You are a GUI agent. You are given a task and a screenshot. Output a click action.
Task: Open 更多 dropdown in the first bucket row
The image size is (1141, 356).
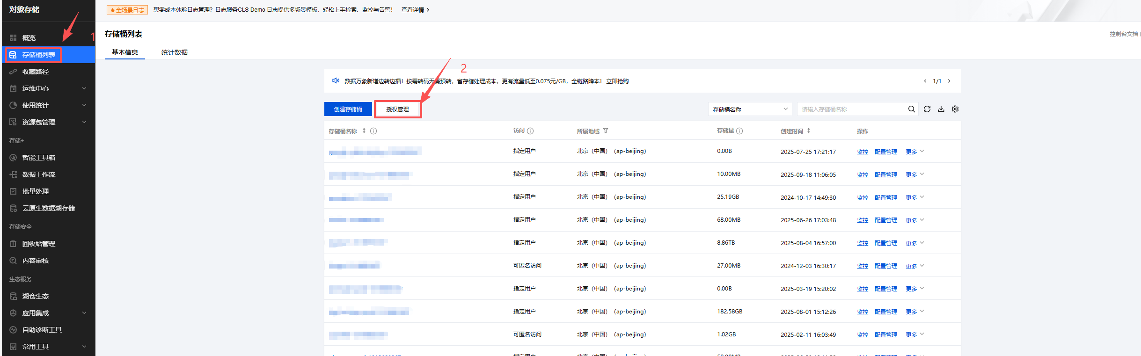pyautogui.click(x=914, y=152)
